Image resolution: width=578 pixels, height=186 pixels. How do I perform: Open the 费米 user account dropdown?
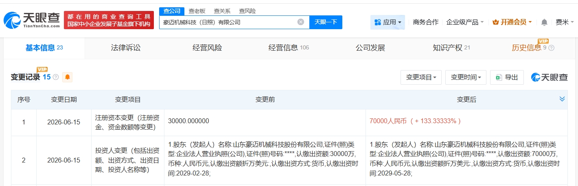pos(565,22)
